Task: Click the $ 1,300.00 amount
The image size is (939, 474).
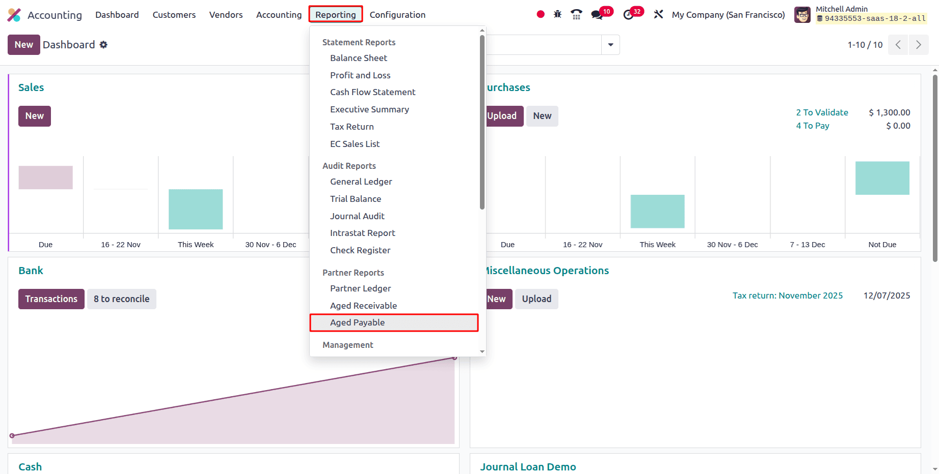Action: point(890,112)
